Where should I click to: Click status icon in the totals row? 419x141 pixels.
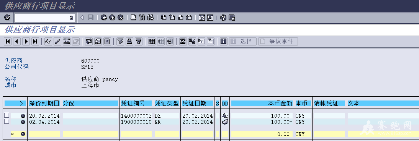(x=23, y=134)
